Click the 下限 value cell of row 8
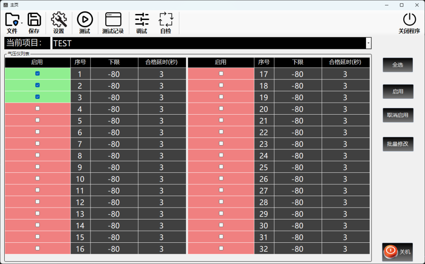This screenshot has height=264, width=425. (x=114, y=156)
